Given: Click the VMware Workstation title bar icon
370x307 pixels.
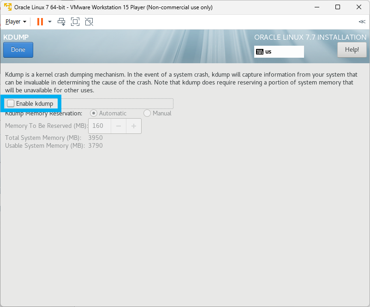Looking at the screenshot, I should tap(8, 7).
